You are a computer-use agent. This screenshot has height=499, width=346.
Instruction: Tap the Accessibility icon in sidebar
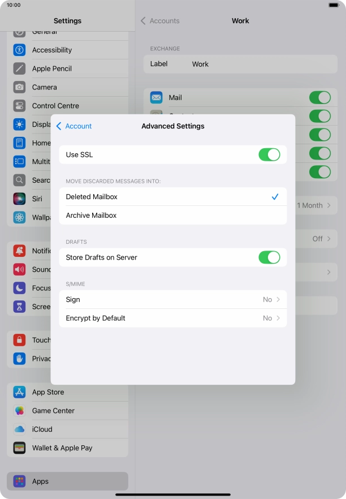point(20,50)
